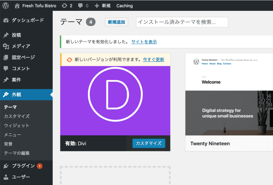
Task: Go to ダッシュボード in sidebar
Action: pyautogui.click(x=28, y=20)
